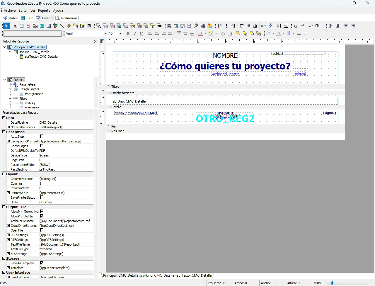Click the text edit field in toolbar
The width and height of the screenshot is (375, 286).
click(33, 33)
